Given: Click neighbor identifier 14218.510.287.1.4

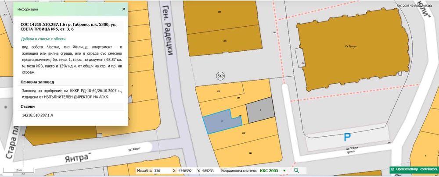Looking at the screenshot, I should [x=37, y=115].
